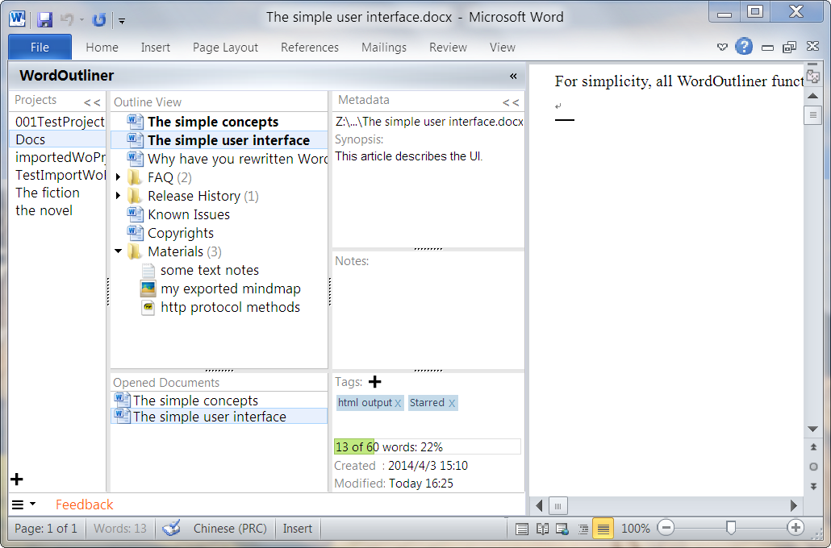Select 'The simple user interface' in Opened Documents
Image resolution: width=831 pixels, height=548 pixels.
pos(219,417)
